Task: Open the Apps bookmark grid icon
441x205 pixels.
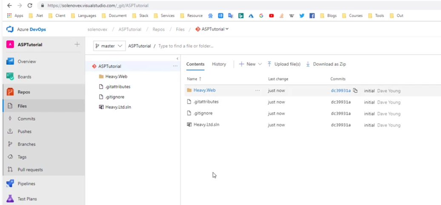Action: click(9, 16)
